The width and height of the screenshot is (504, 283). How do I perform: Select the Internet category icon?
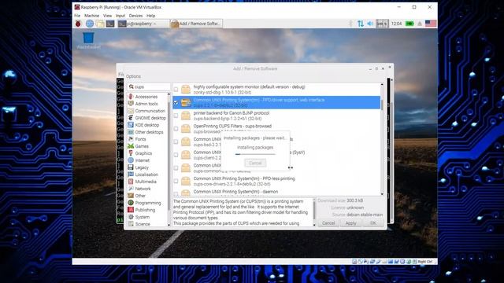[131, 160]
